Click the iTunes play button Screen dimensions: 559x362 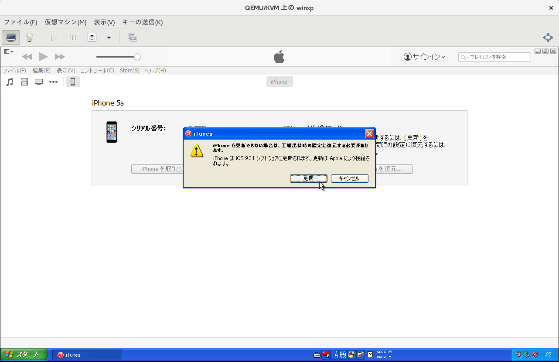point(44,57)
